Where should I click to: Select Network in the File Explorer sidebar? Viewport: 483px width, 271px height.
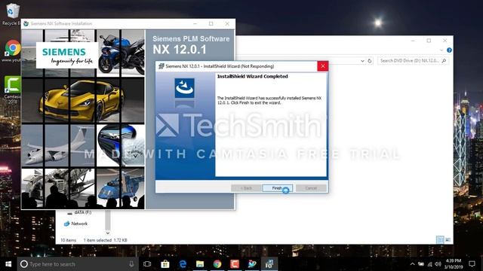click(75, 224)
